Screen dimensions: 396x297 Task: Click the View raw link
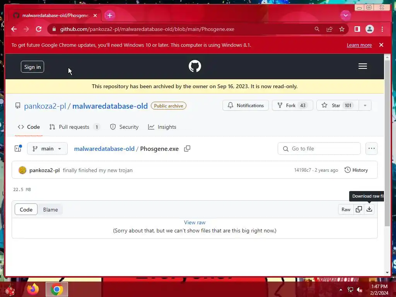tap(195, 222)
